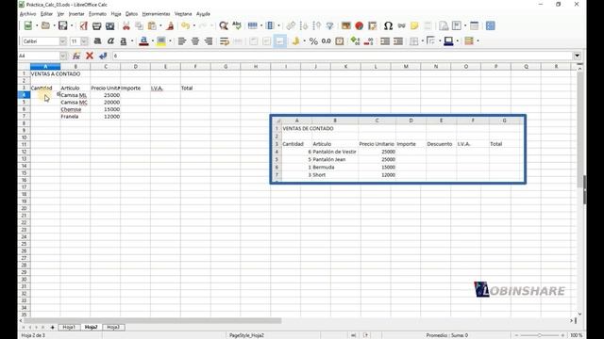Add new sheet with plus button
This screenshot has width=604, height=339.
53,328
